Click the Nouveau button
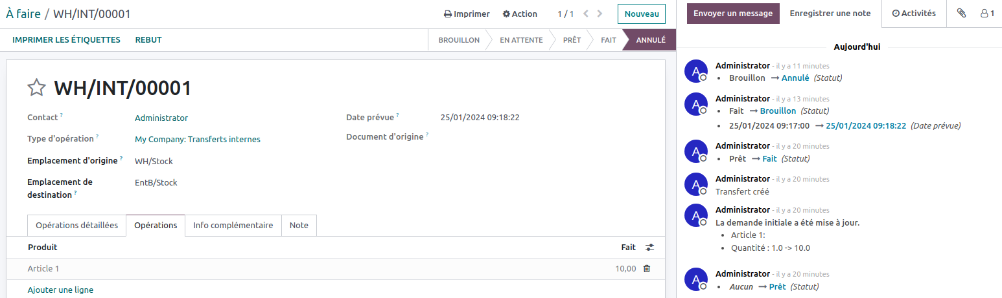Screen dimensions: 1002x298 coord(641,14)
